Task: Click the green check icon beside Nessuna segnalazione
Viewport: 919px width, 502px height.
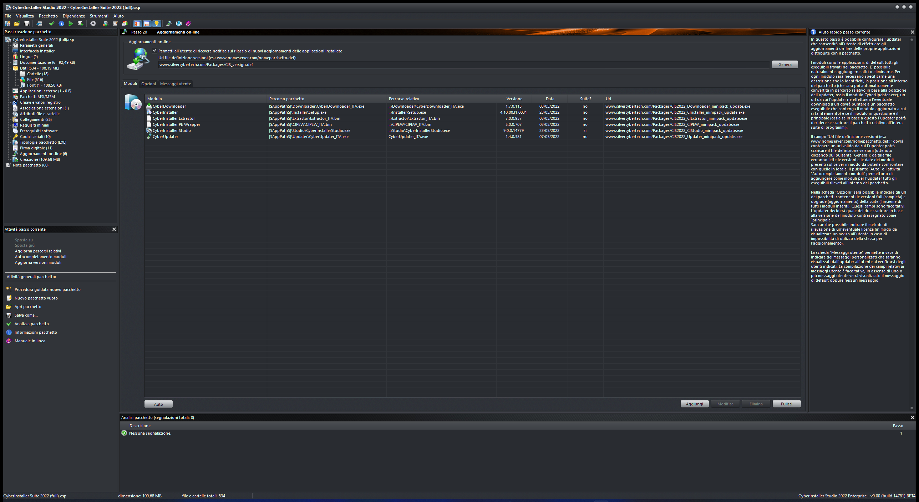Action: point(124,433)
